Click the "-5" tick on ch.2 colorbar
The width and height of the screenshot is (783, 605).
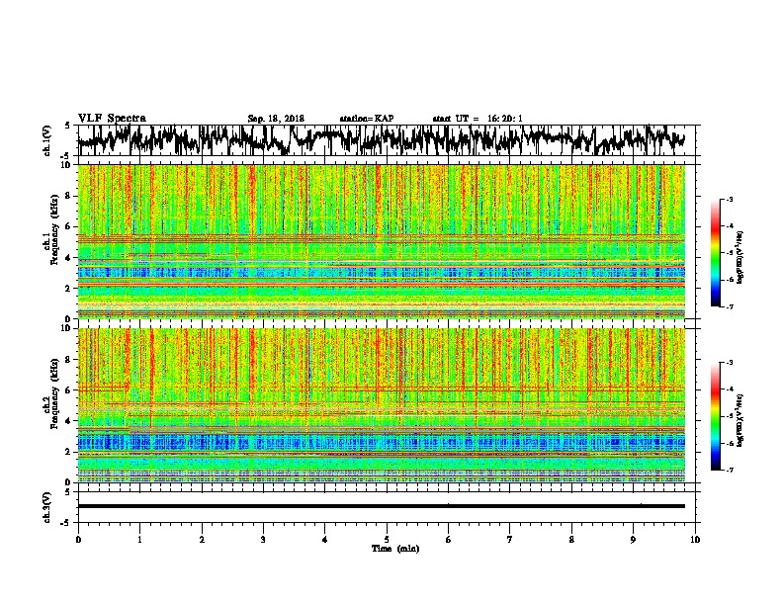pos(730,416)
